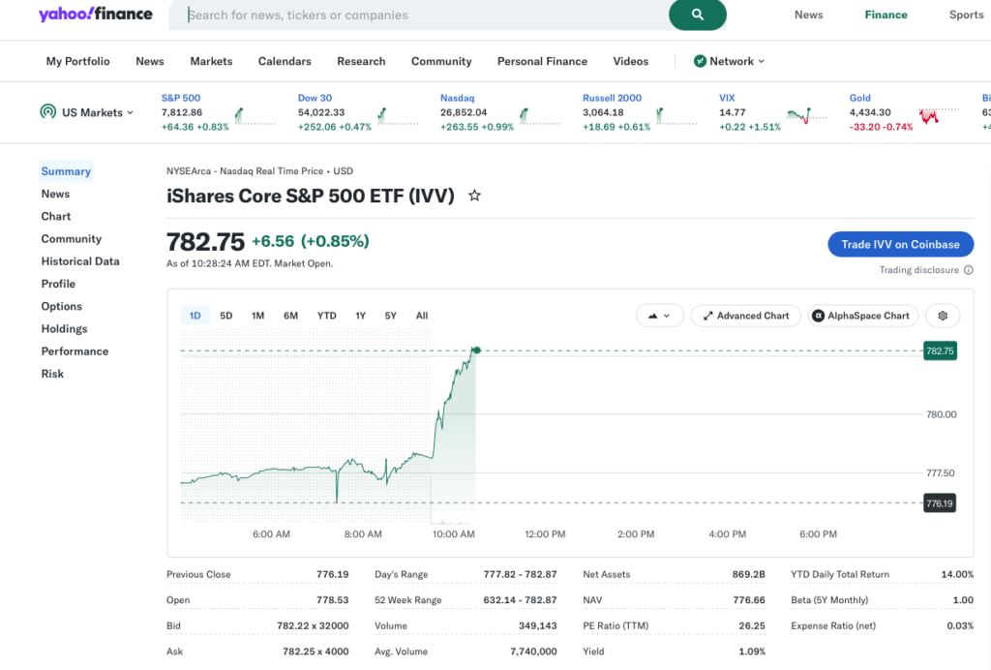
Task: Click the S&P 500 mini sparkline chart
Action: pyautogui.click(x=255, y=115)
